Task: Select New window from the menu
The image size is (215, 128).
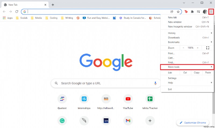Action: pyautogui.click(x=187, y=22)
